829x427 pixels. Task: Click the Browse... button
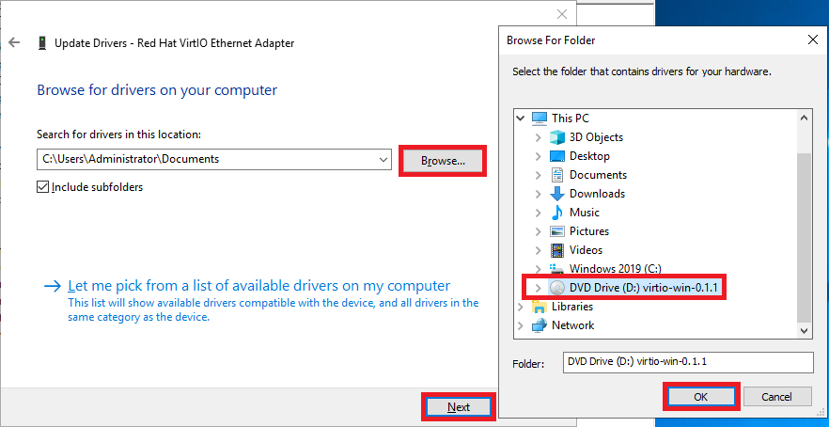pyautogui.click(x=443, y=161)
